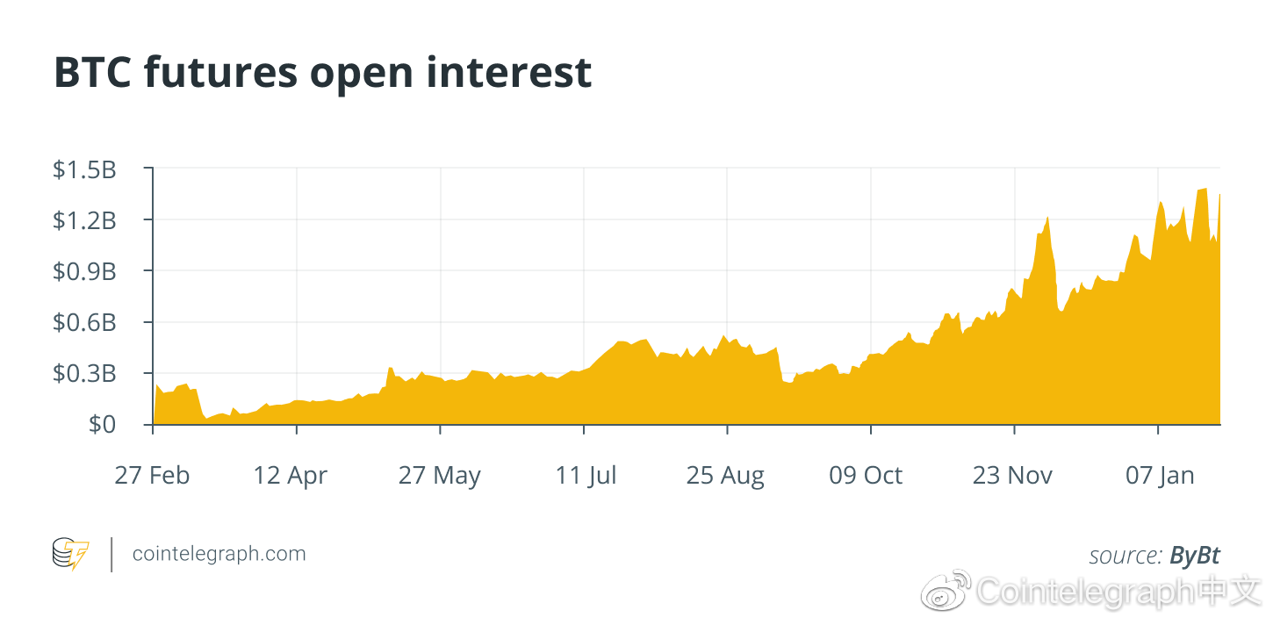Click the $1.2B y-axis label

click(84, 220)
